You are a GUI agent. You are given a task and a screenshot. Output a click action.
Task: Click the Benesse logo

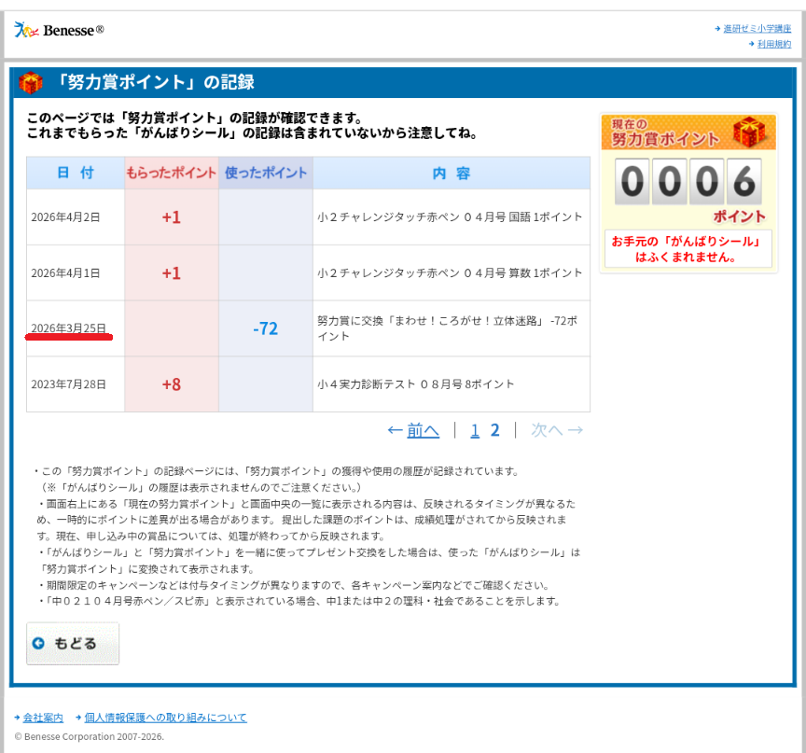point(59,30)
